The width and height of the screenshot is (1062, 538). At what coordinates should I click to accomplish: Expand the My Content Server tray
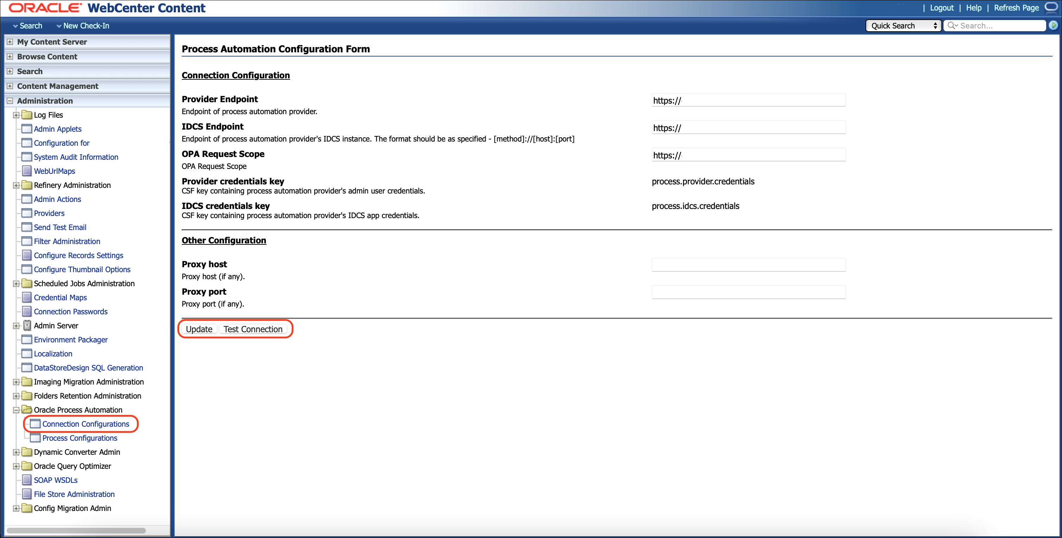coord(10,42)
